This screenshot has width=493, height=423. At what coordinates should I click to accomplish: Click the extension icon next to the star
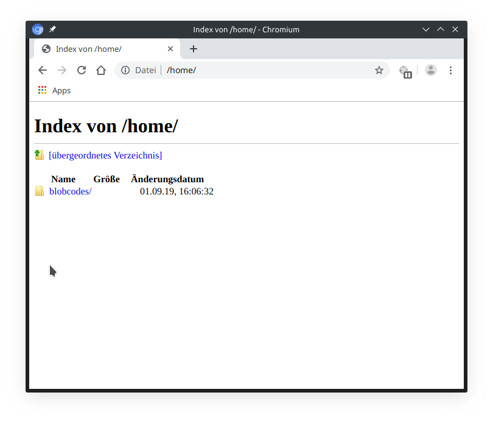(x=405, y=72)
